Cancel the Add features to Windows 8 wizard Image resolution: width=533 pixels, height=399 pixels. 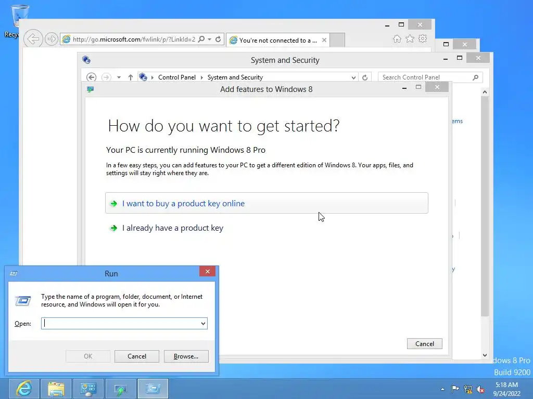[425, 344]
